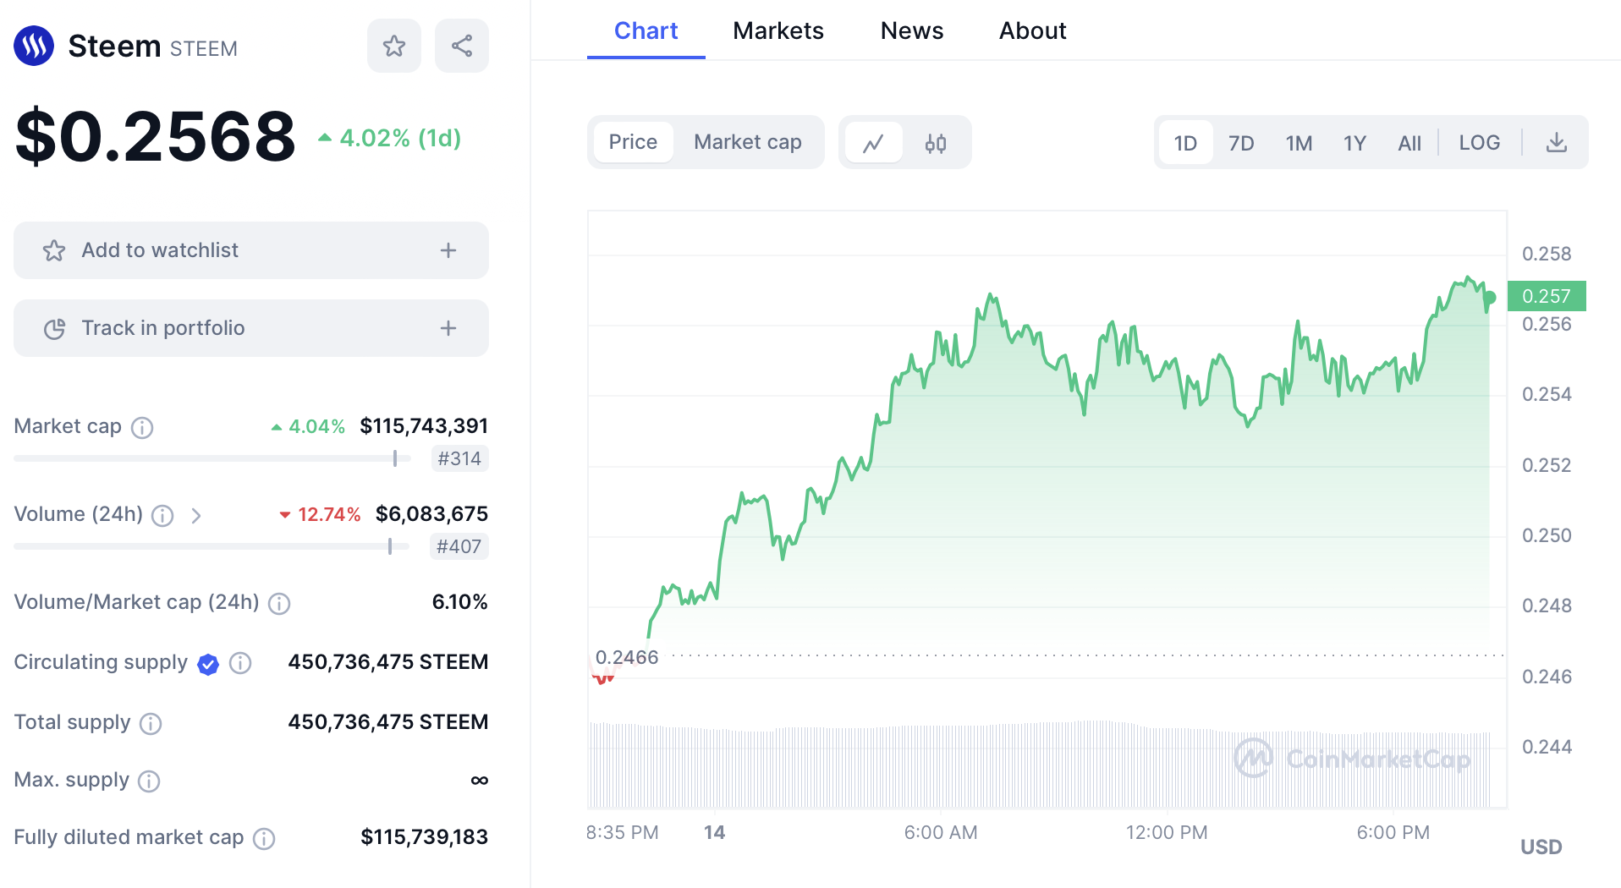
Task: Expand the Volume (24h) chevron arrow
Action: tap(196, 515)
